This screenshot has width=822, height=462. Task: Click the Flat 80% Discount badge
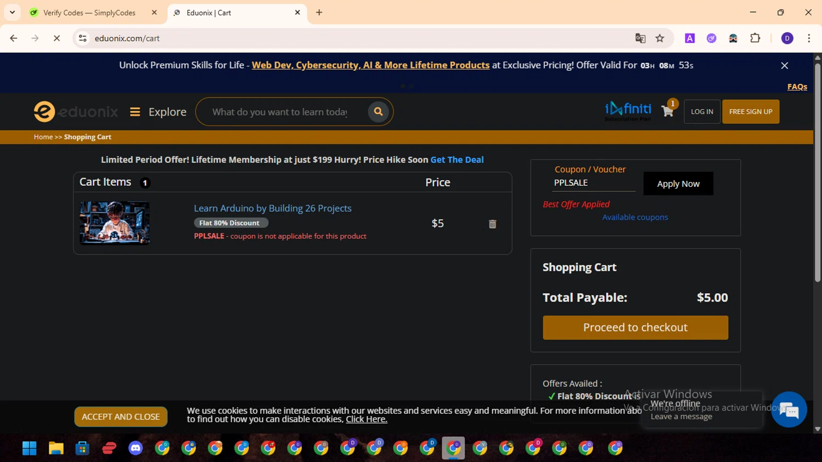231,223
